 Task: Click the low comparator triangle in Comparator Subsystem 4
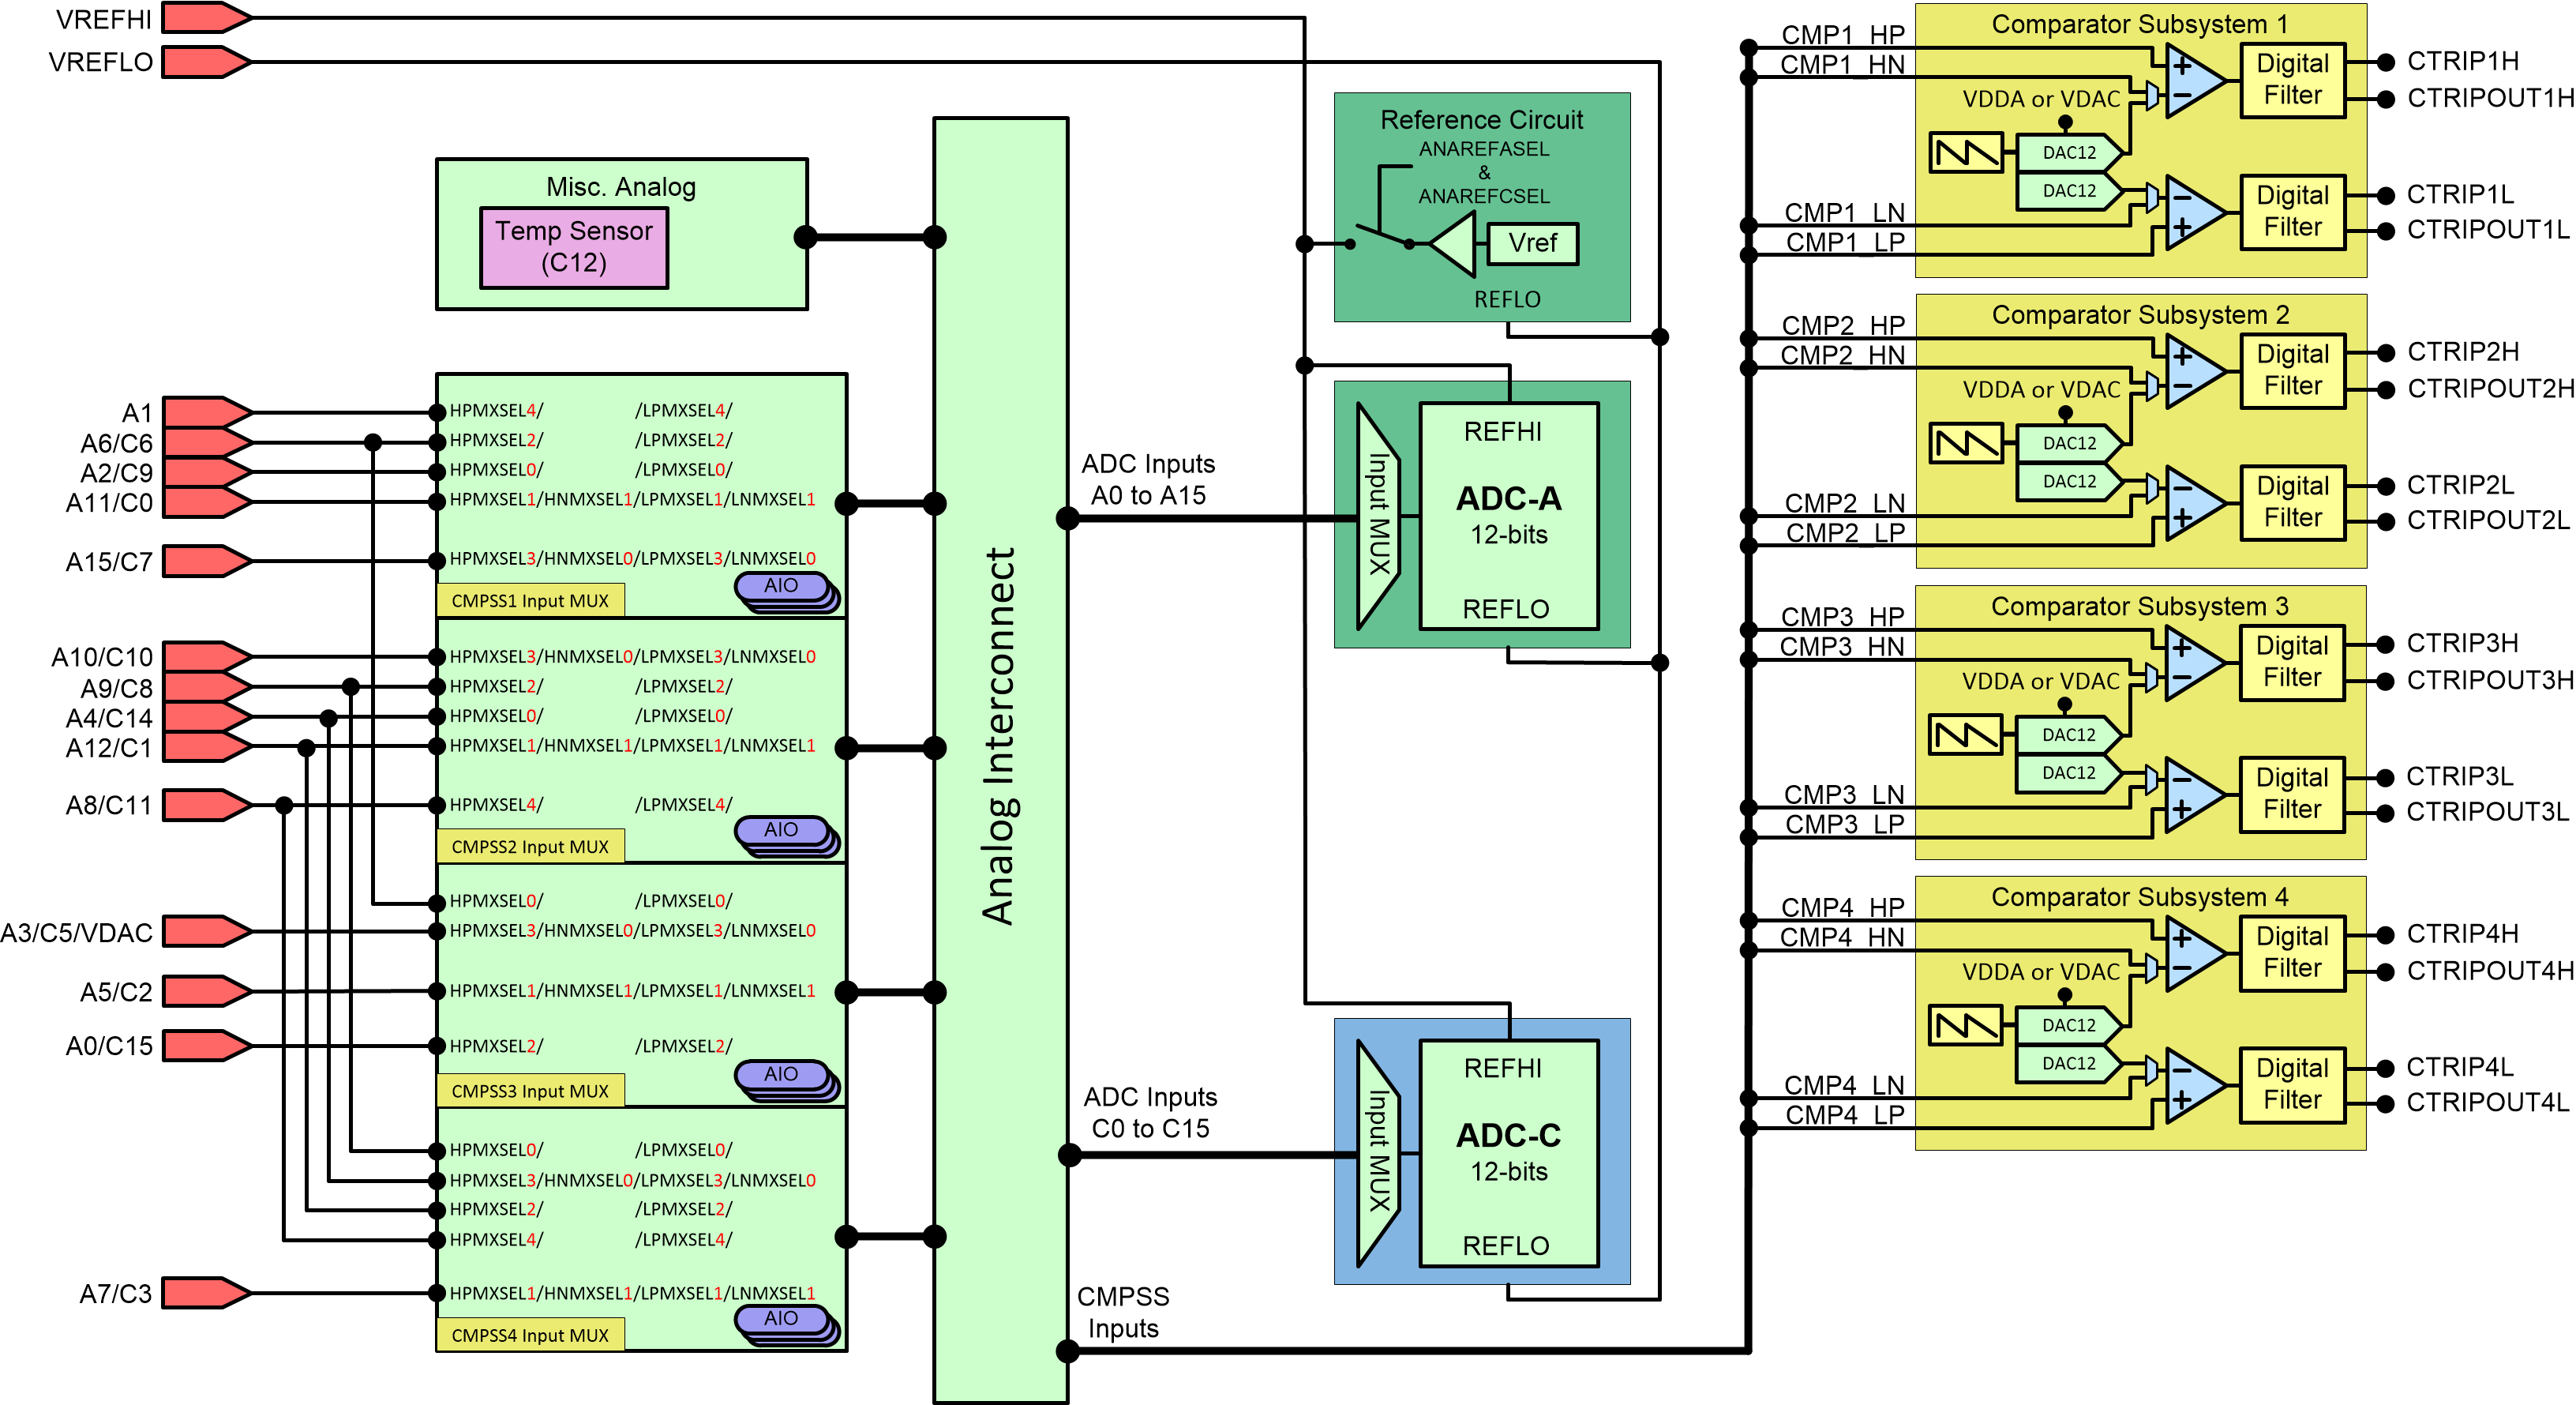point(2195,1085)
